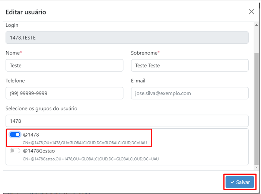Click the CN=@1478Gestao distinguished name text
This screenshot has width=261, height=194.
(x=91, y=159)
